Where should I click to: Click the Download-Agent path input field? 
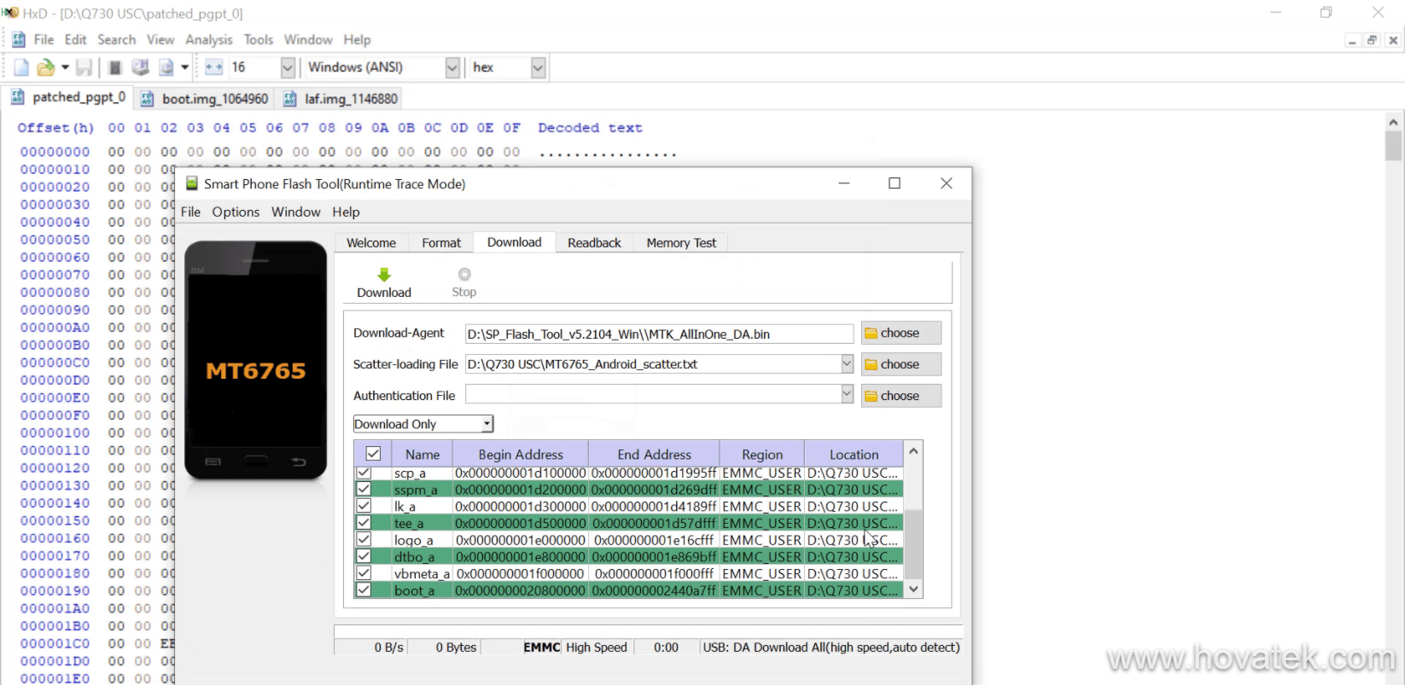pyautogui.click(x=658, y=334)
